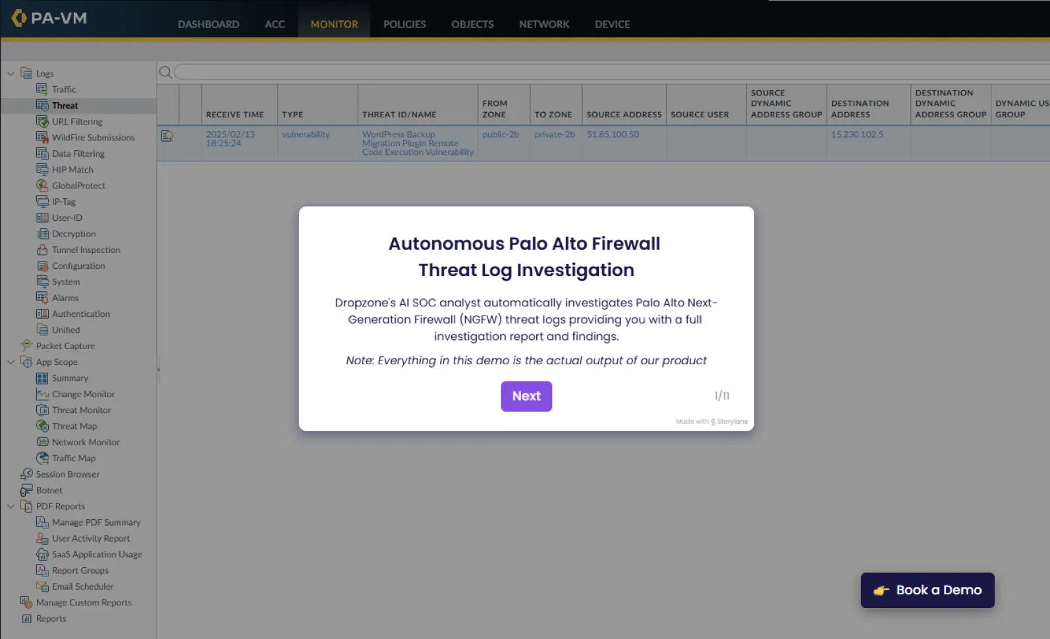This screenshot has width=1050, height=639.
Task: Click the Traffic log icon
Action: click(42, 89)
